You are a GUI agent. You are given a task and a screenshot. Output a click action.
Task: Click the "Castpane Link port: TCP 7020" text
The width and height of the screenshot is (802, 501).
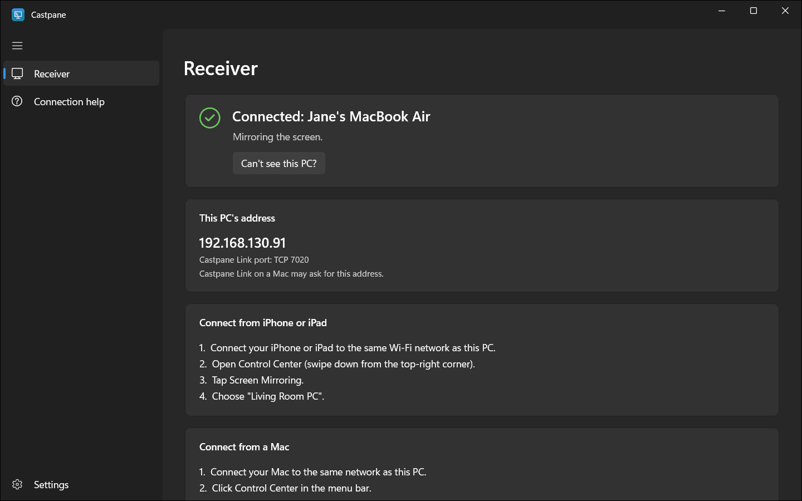(x=254, y=260)
